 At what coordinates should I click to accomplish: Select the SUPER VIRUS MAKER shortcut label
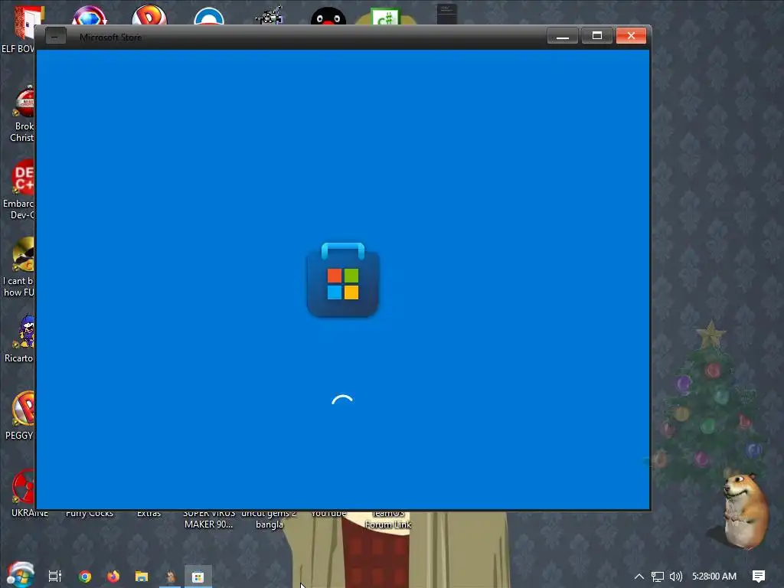click(208, 519)
